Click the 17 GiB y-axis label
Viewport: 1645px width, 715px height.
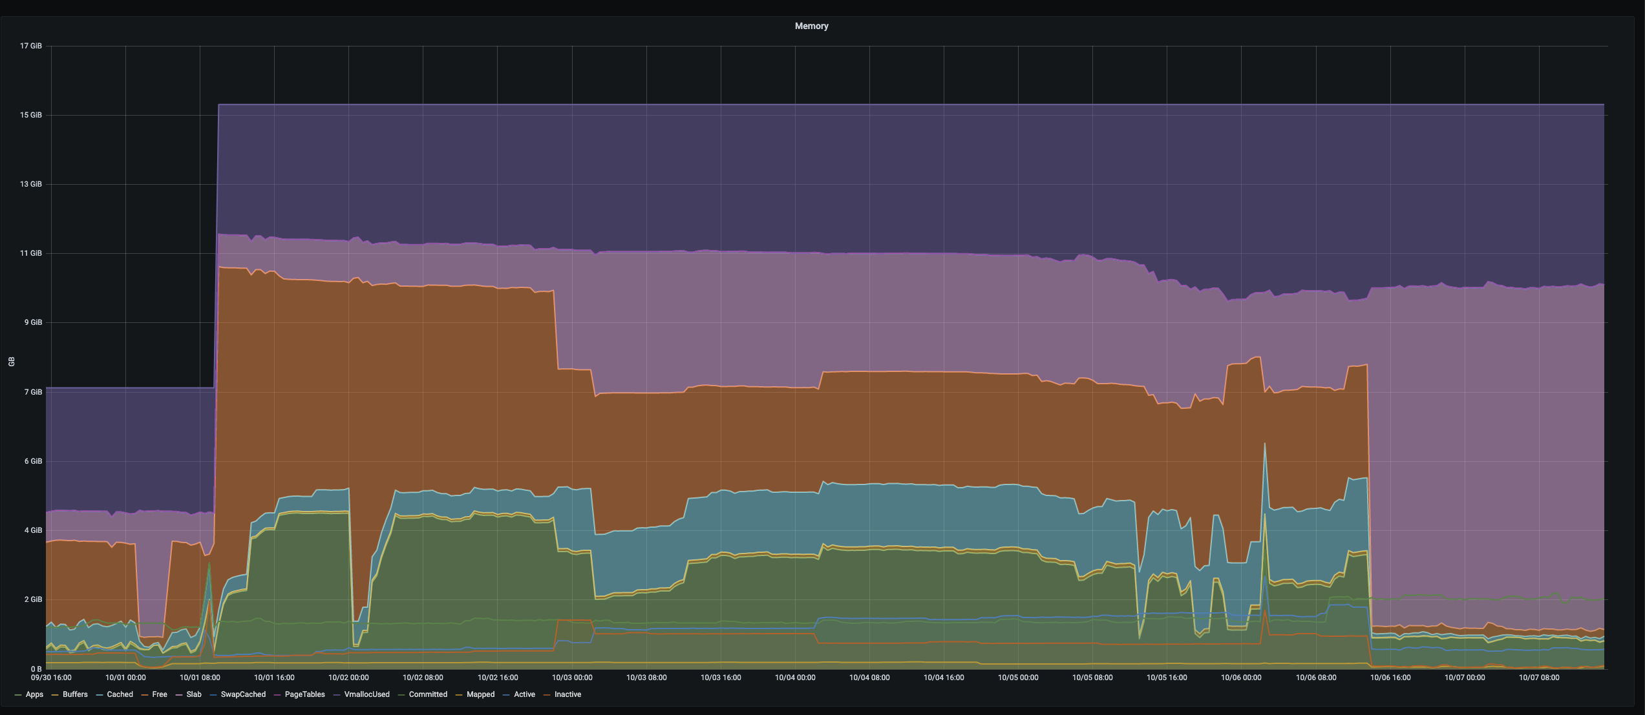pyautogui.click(x=30, y=46)
